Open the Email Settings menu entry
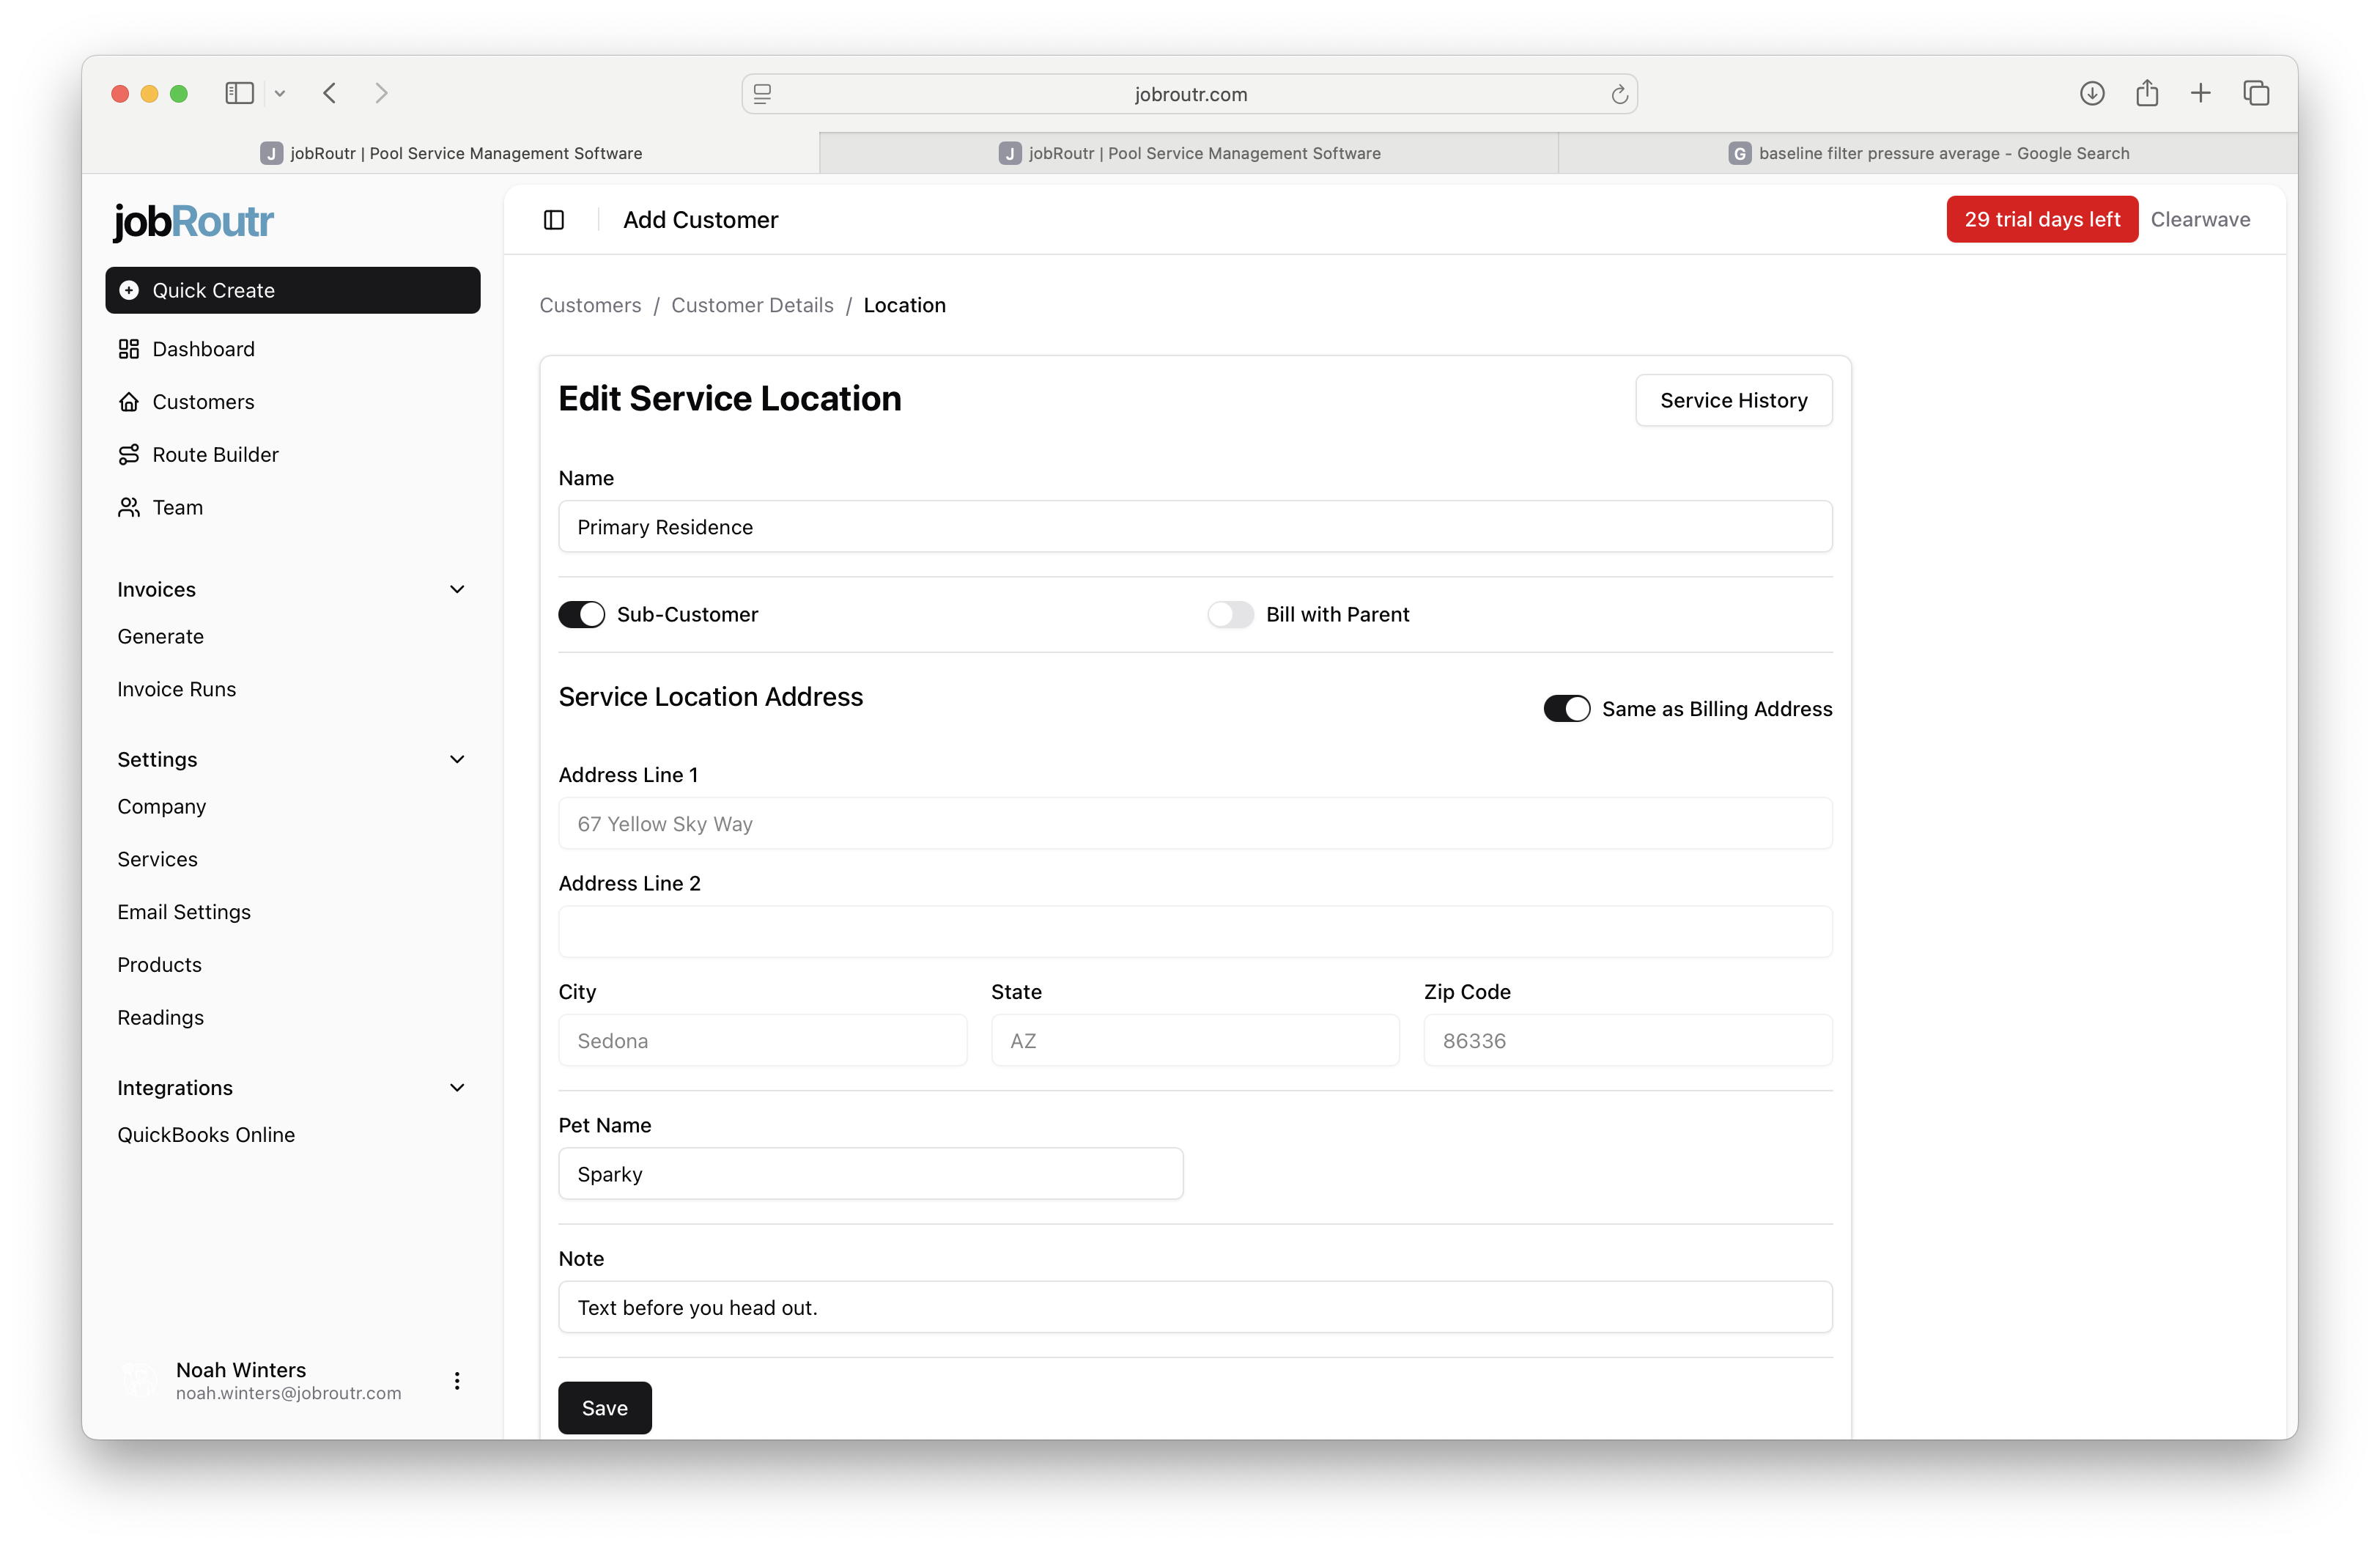The image size is (2380, 1548). (x=184, y=911)
